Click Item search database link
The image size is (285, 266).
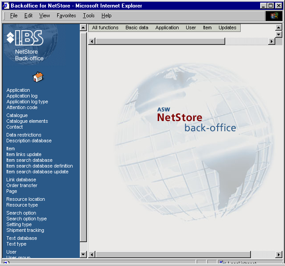tap(29, 160)
